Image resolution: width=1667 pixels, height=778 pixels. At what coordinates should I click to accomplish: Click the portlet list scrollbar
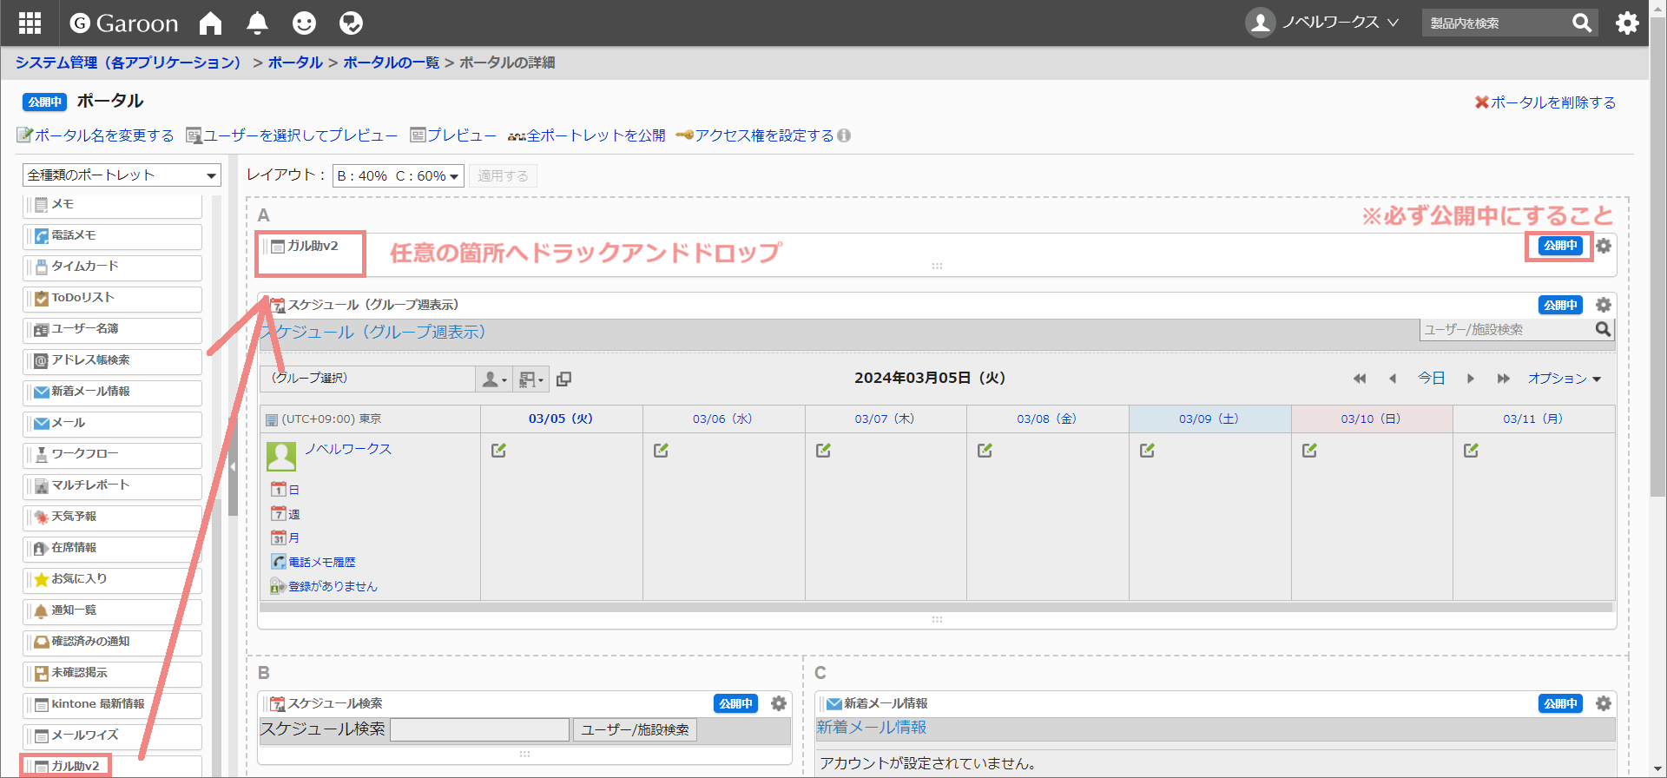(x=218, y=637)
